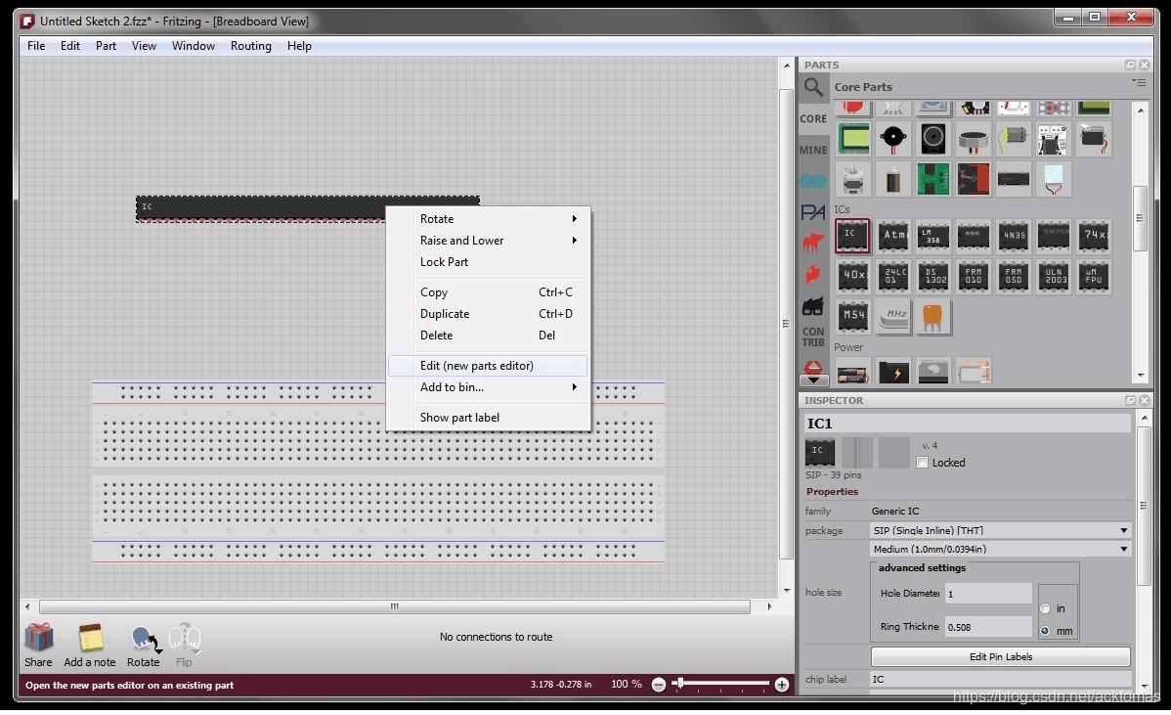1171x715 pixels.
Task: Open the Medium hole size dropdown
Action: click(x=999, y=549)
